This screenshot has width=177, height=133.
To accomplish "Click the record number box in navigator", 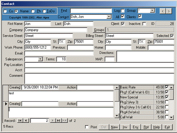I will tap(40, 121).
